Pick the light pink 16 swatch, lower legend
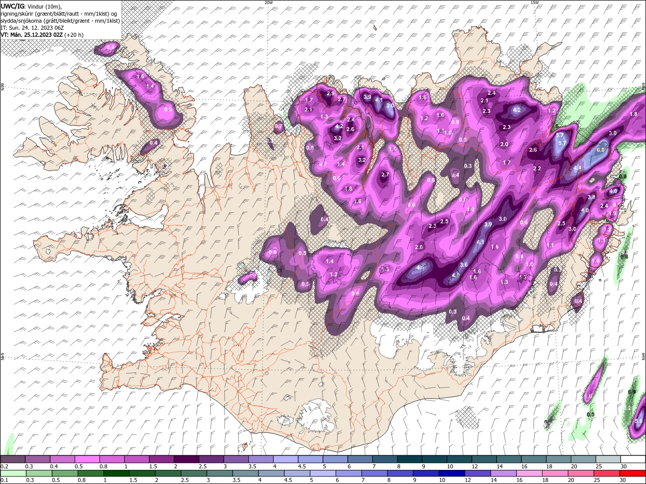The width and height of the screenshot is (646, 484). tap(529, 473)
